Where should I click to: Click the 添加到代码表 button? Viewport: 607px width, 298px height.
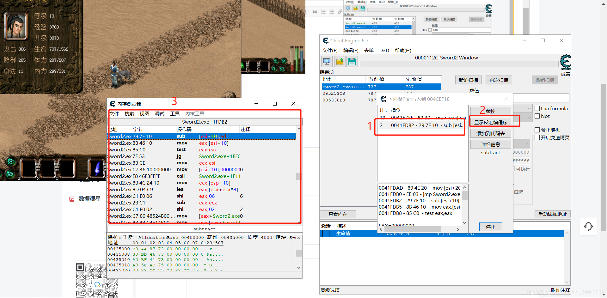490,133
